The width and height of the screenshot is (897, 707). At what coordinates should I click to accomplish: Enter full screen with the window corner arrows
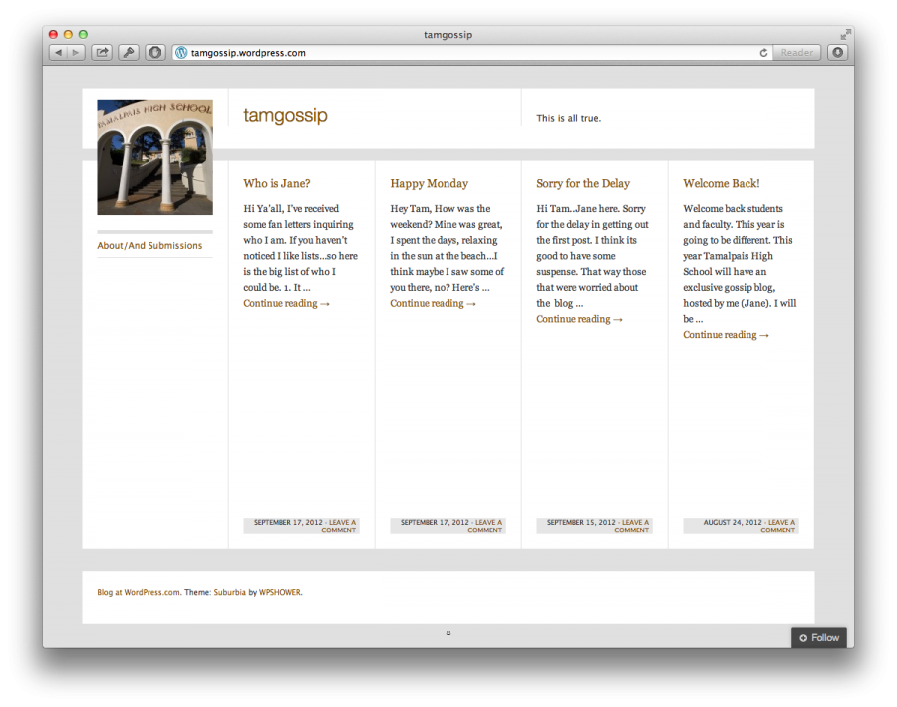point(845,34)
